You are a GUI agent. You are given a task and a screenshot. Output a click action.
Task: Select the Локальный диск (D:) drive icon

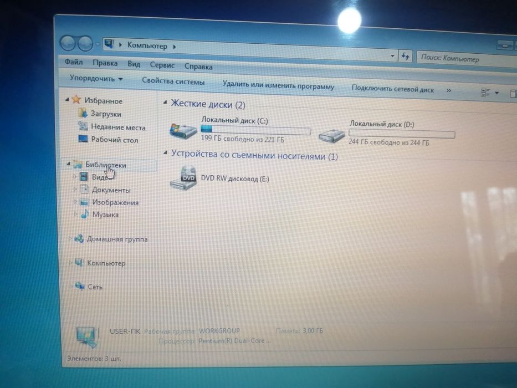click(332, 135)
